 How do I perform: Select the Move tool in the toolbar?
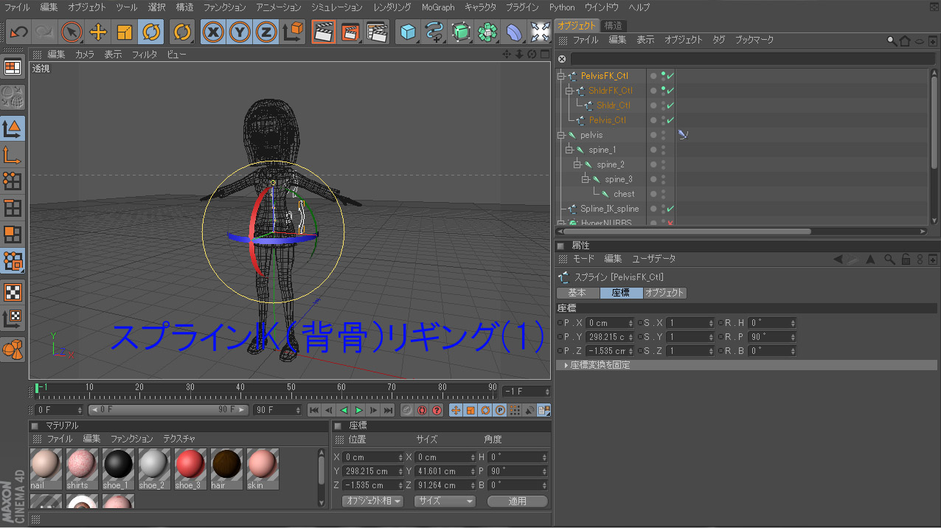coord(98,32)
